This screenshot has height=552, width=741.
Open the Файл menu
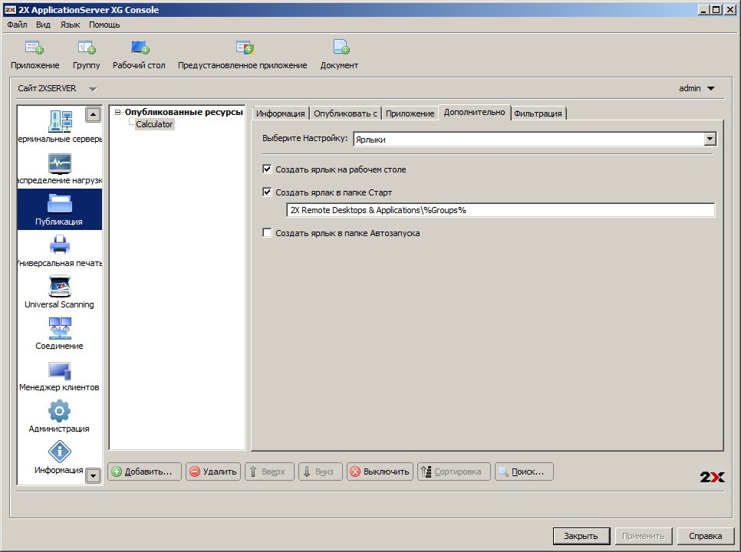click(x=17, y=25)
